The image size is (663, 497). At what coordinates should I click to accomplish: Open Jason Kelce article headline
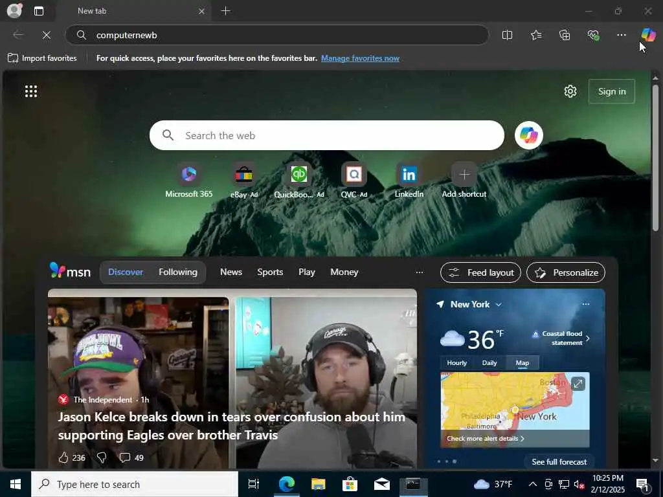click(x=231, y=426)
